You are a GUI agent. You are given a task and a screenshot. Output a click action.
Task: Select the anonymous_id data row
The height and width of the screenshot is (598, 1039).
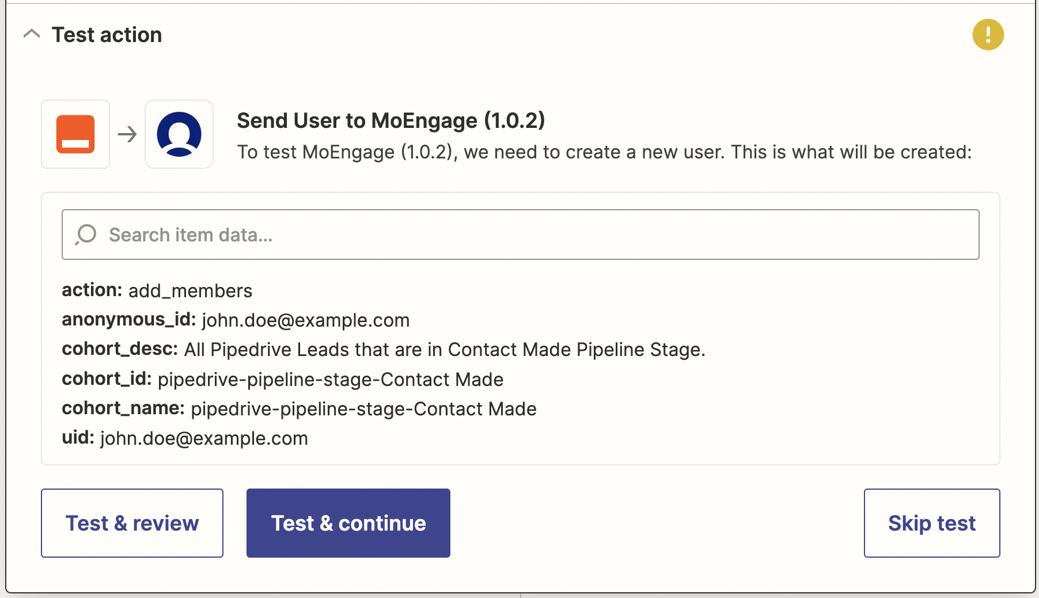coord(236,320)
